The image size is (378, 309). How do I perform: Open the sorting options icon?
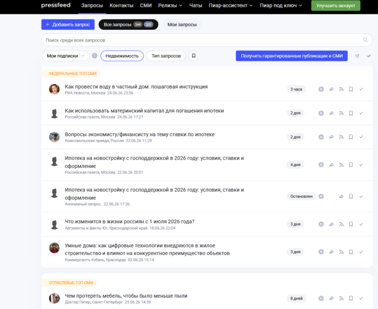click(x=357, y=56)
